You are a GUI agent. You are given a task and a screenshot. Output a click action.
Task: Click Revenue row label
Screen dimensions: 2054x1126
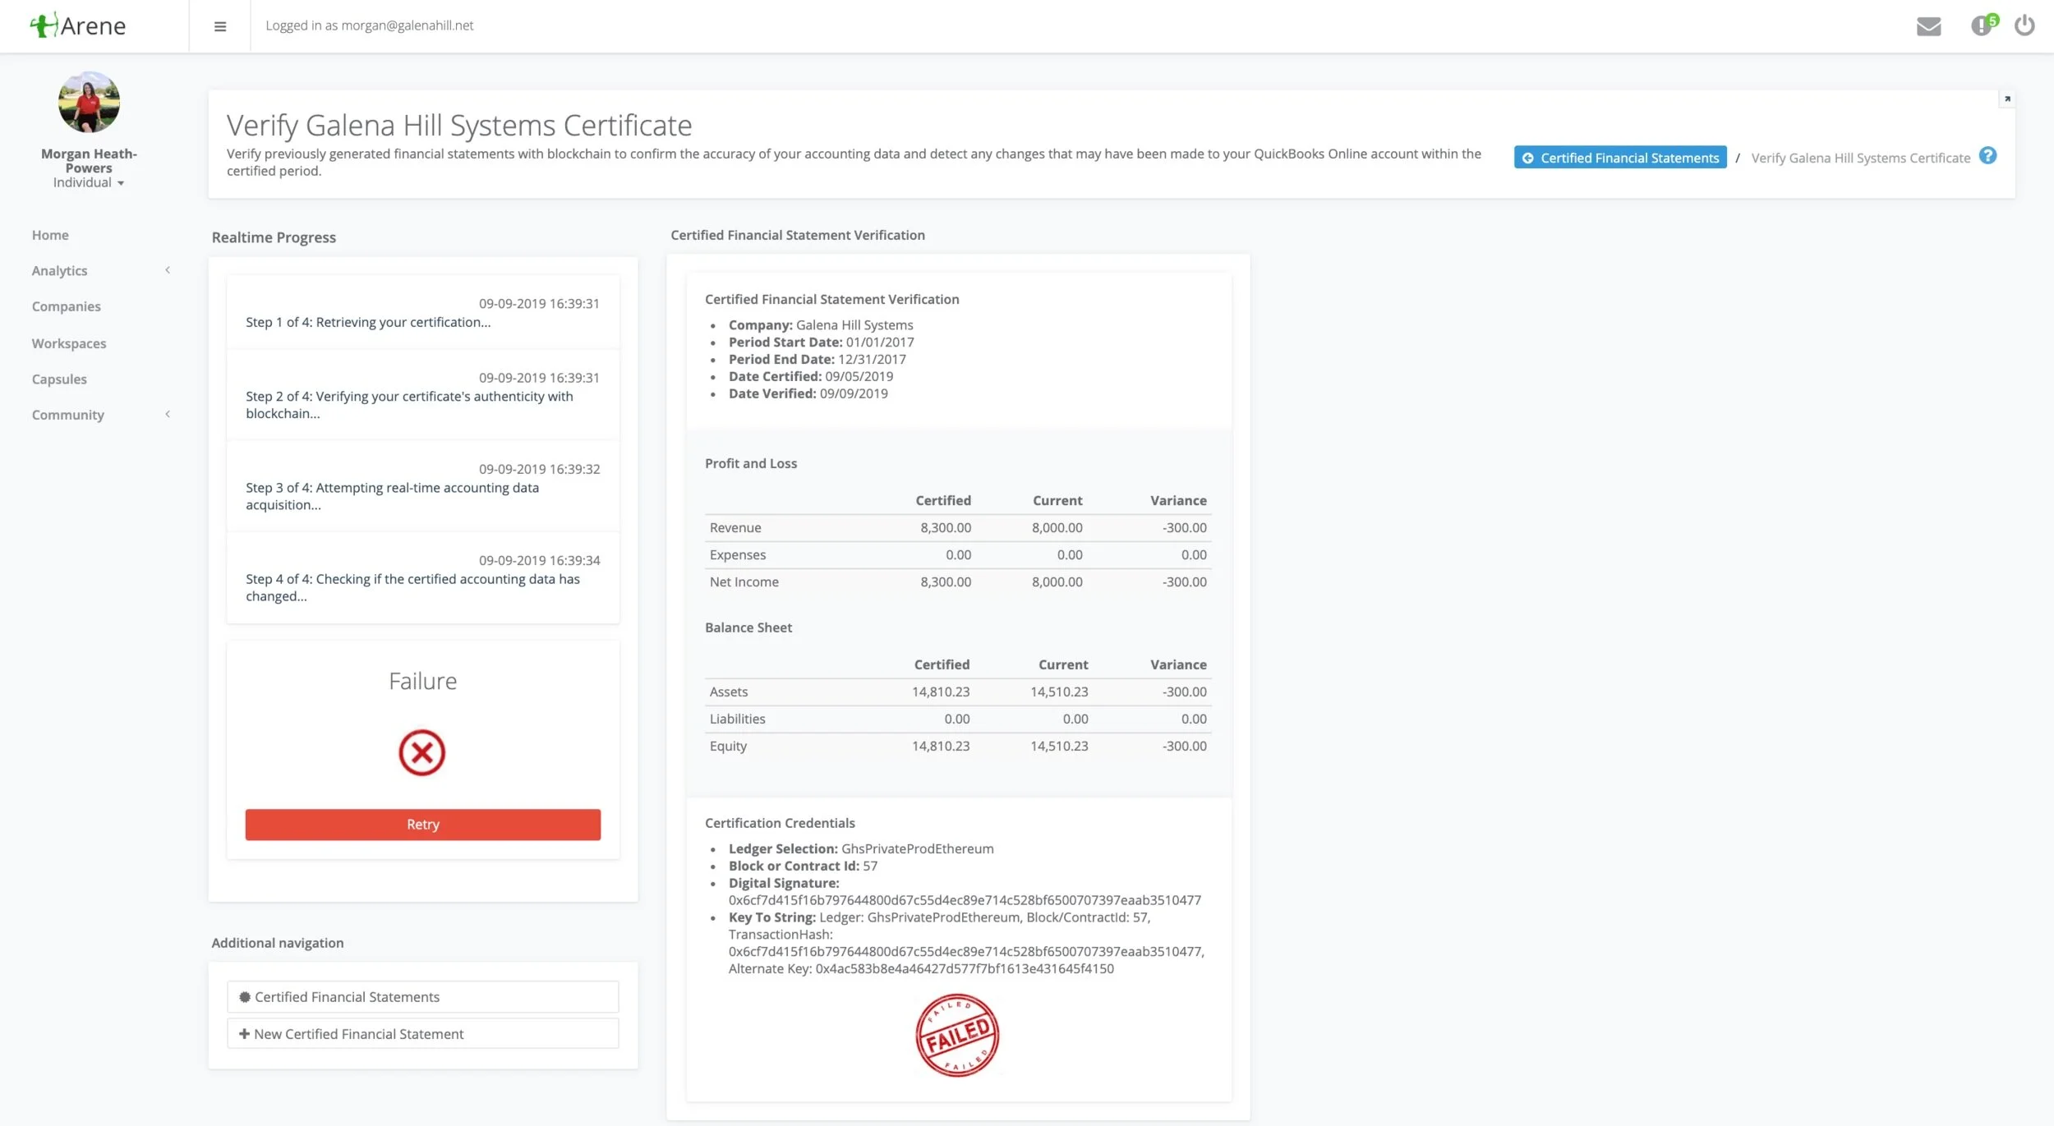pyautogui.click(x=735, y=527)
